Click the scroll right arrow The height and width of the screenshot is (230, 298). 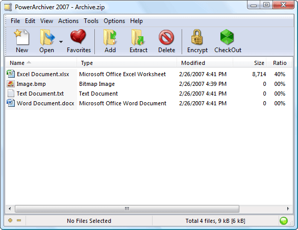[288, 209]
